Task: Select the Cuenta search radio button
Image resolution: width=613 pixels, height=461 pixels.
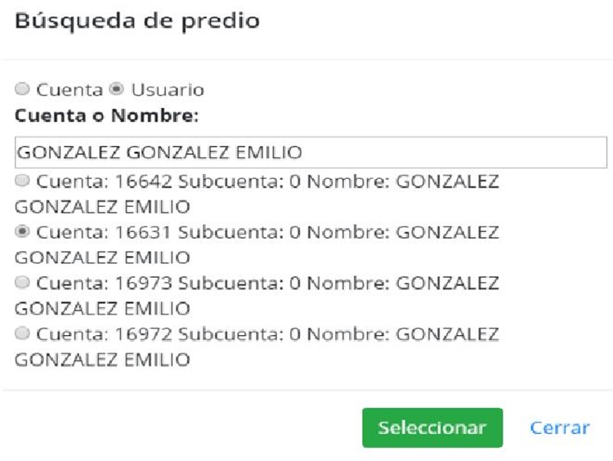Action: pos(21,90)
